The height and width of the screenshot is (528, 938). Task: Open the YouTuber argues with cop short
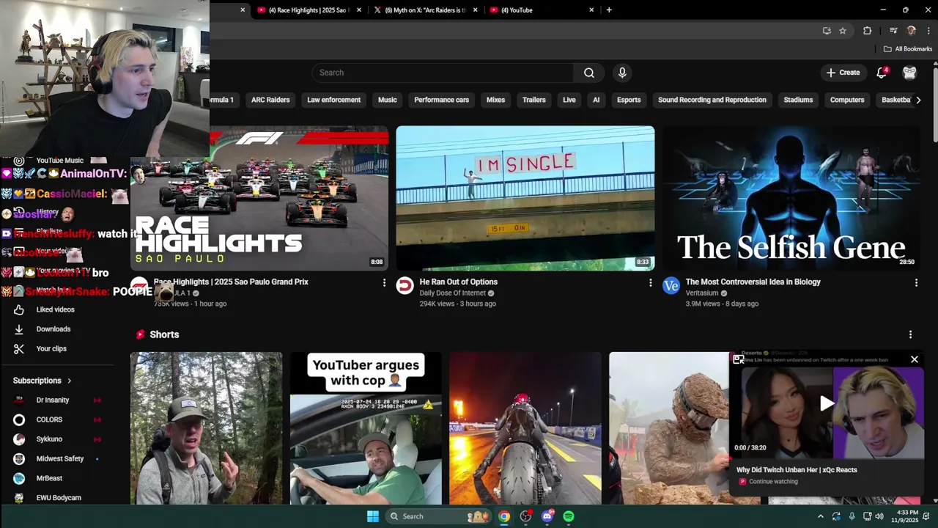(366, 428)
